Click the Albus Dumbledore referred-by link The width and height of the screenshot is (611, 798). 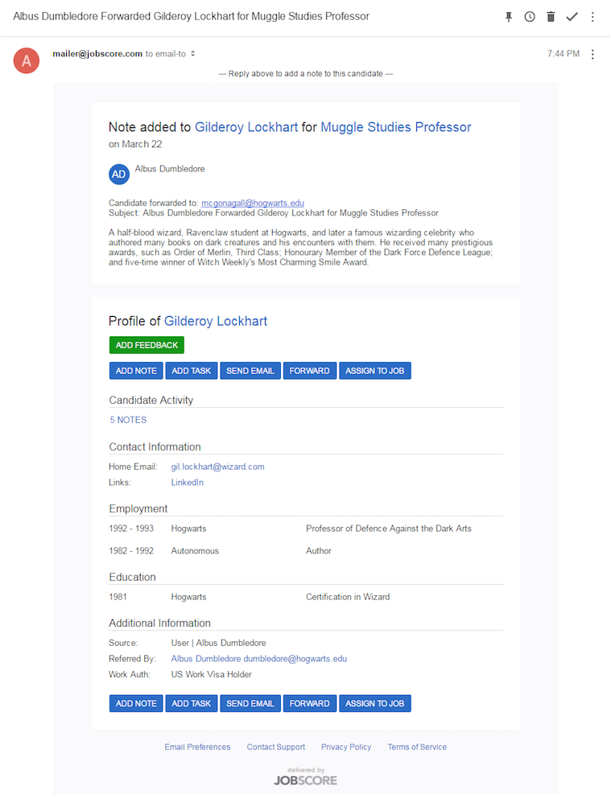point(258,659)
